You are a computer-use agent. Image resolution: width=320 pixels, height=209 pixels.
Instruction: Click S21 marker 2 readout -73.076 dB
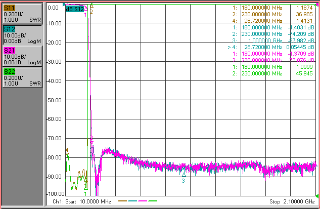[301, 60]
